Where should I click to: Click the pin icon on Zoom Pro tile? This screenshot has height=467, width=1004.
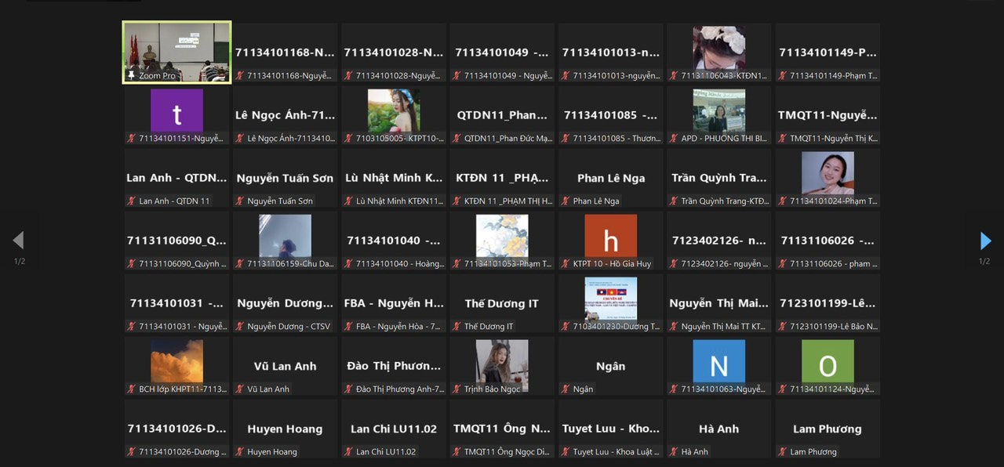coord(131,76)
